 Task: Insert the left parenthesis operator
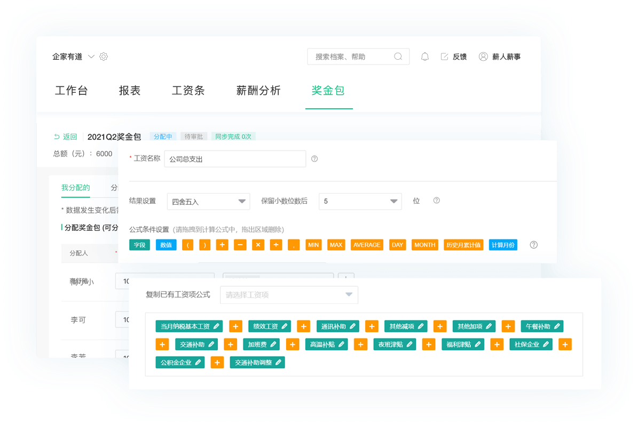[187, 245]
